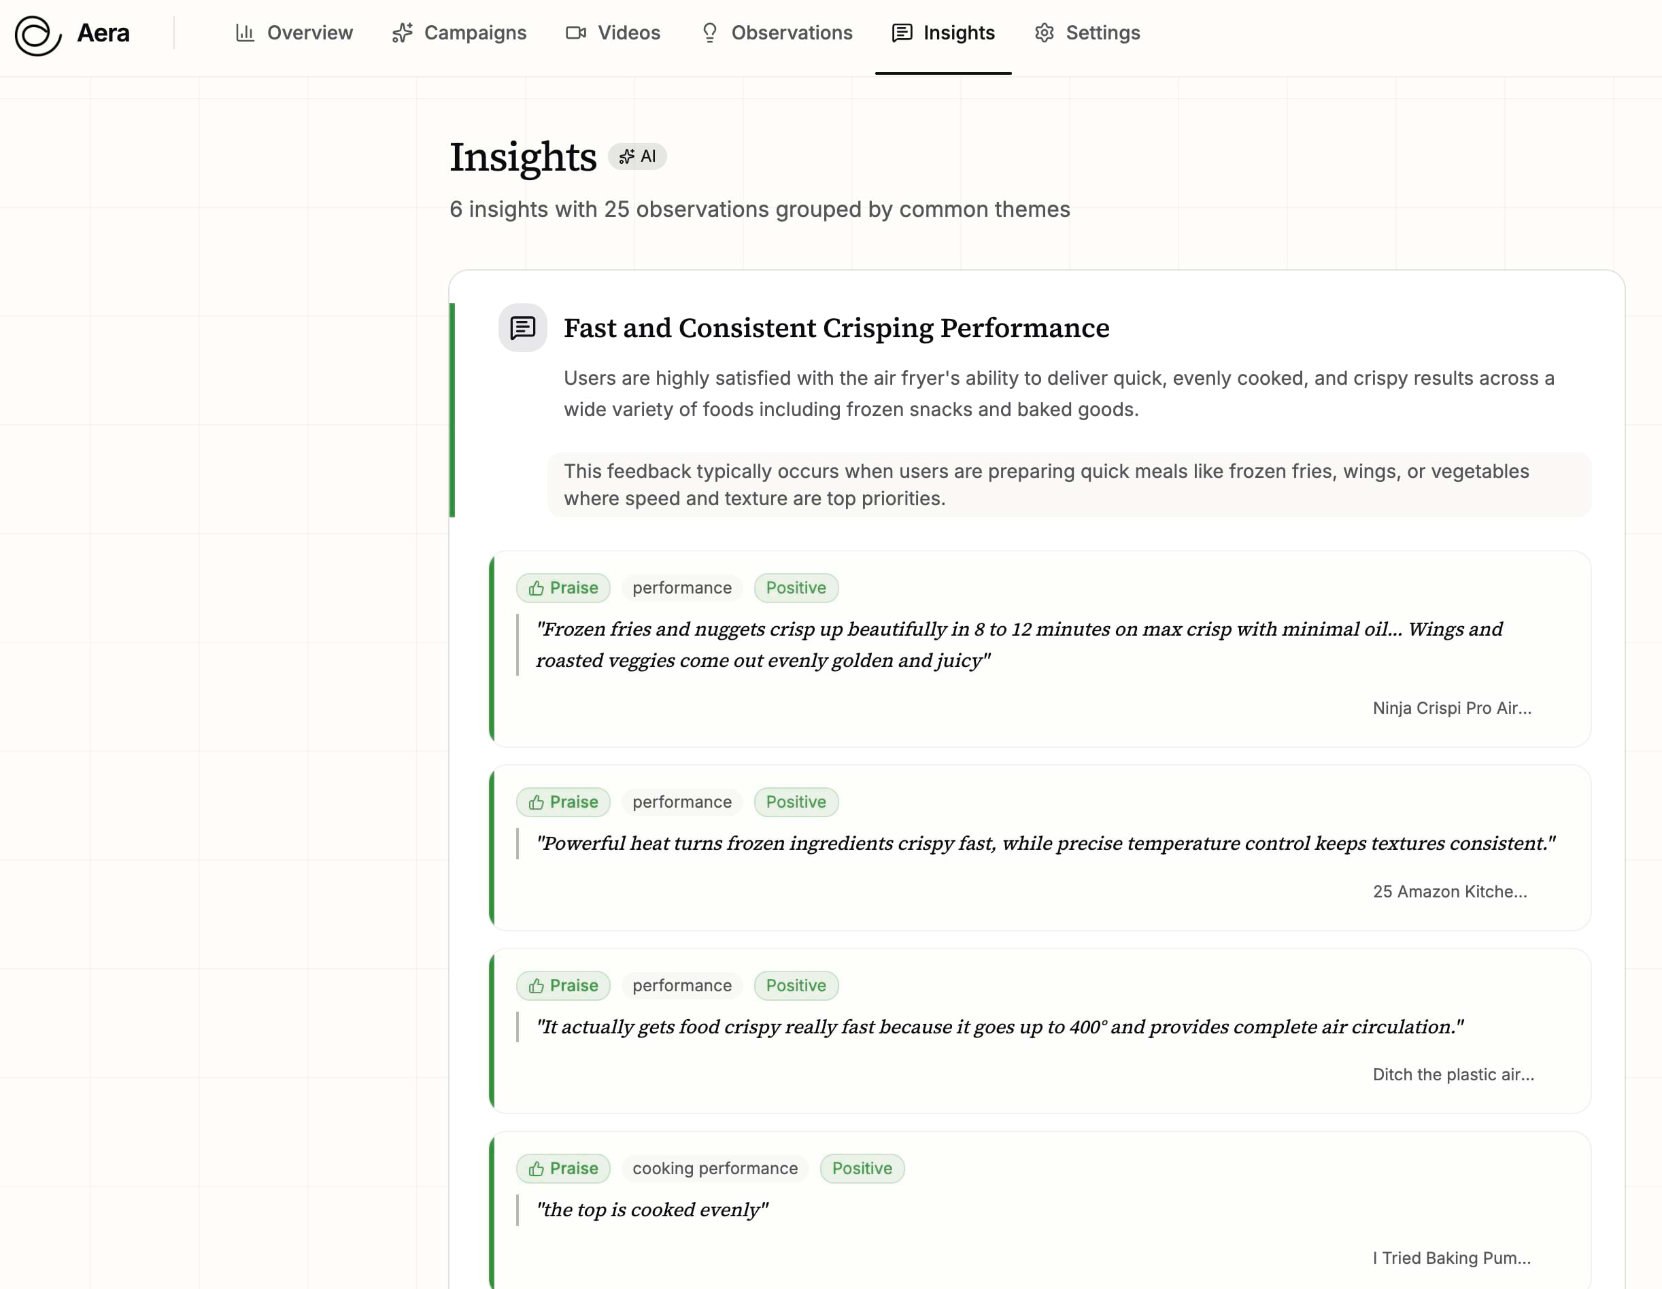Image resolution: width=1662 pixels, height=1289 pixels.
Task: Open the Observations tab
Action: click(792, 33)
